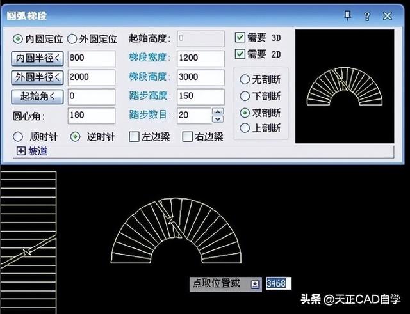
Task: Toggle 需要 3D checkbox
Action: pyautogui.click(x=240, y=37)
